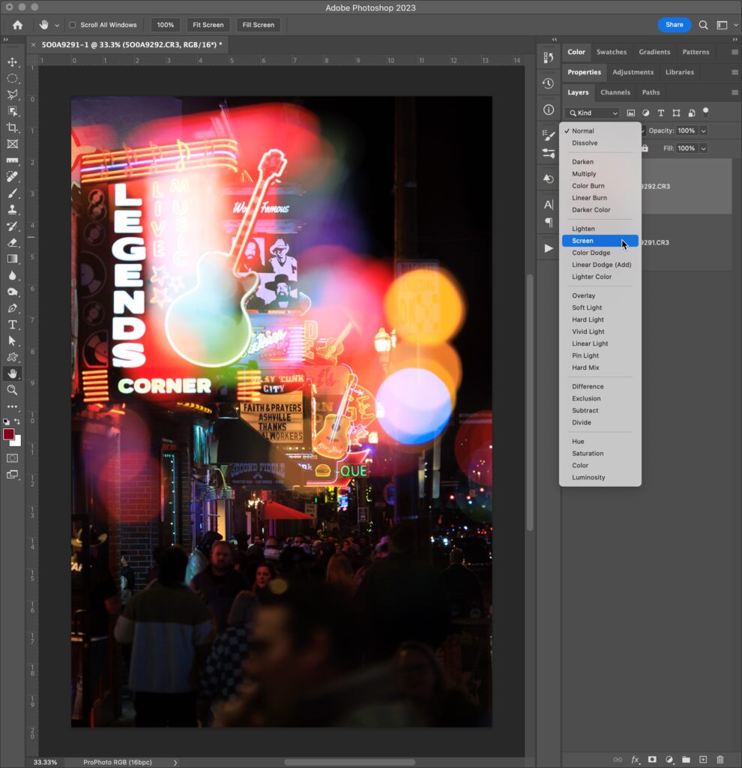The image size is (742, 768).
Task: Click the Fit Screen button
Action: point(208,25)
